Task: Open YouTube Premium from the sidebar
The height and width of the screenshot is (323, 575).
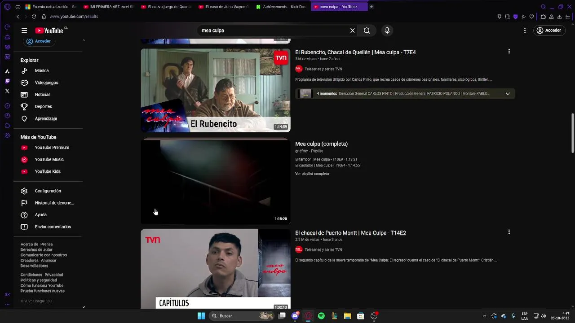Action: 52,148
